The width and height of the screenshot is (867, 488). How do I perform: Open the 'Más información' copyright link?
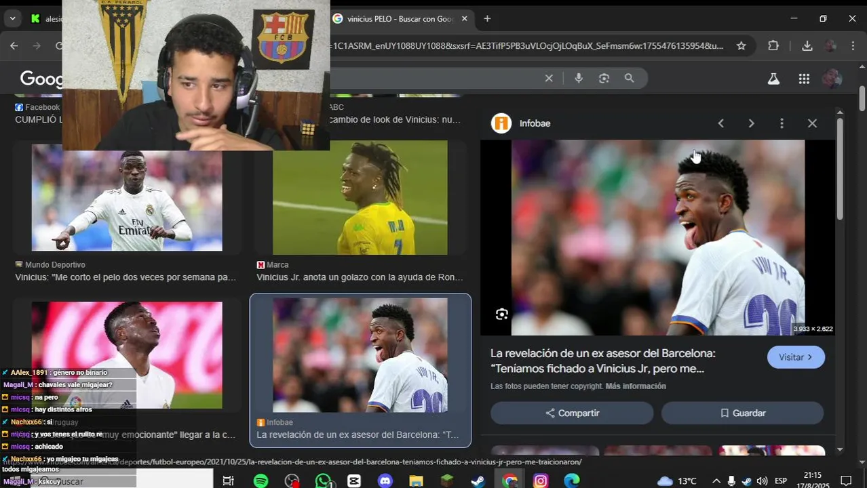click(636, 386)
